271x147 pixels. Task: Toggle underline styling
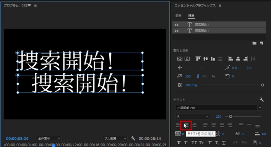click(224, 143)
